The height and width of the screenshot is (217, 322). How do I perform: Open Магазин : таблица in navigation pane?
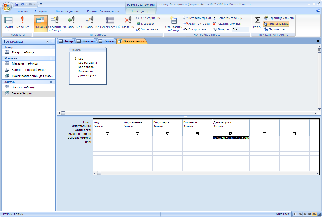(29, 63)
